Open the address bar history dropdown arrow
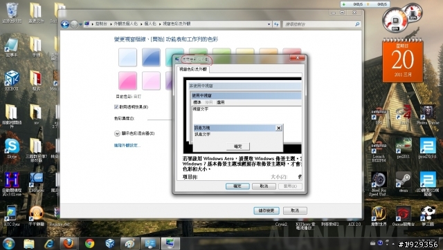 [269, 24]
